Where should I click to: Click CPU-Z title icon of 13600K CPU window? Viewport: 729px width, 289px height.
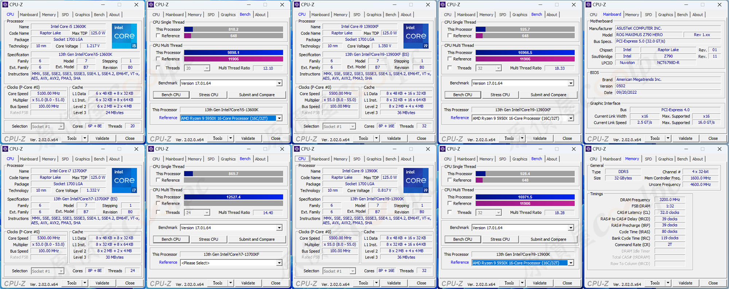pyautogui.click(x=5, y=5)
